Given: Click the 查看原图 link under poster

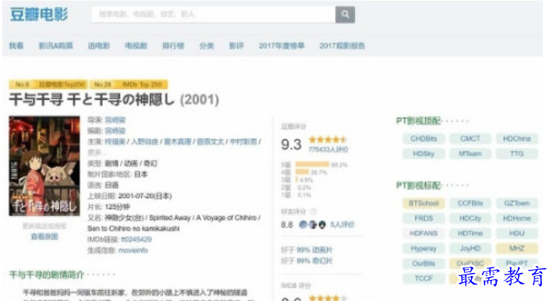Looking at the screenshot, I should 44,236.
